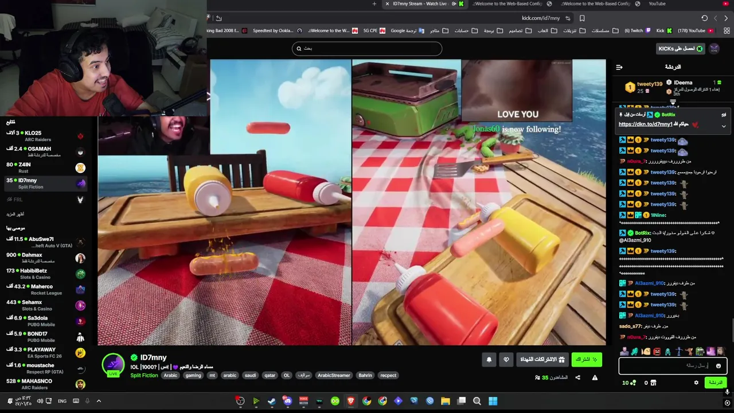Bookmark this page icon in address bar
The width and height of the screenshot is (734, 413).
tap(582, 18)
